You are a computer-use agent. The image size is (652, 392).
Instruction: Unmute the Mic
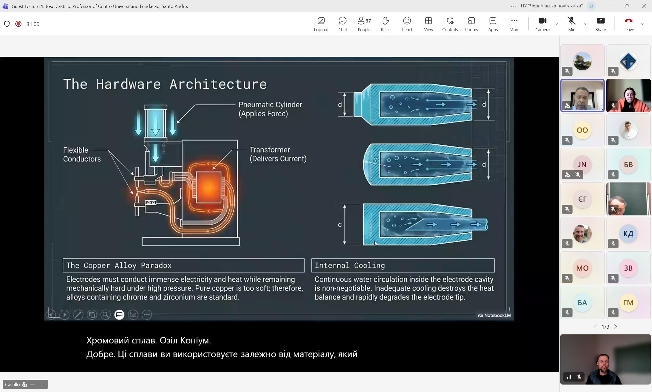[x=571, y=24]
